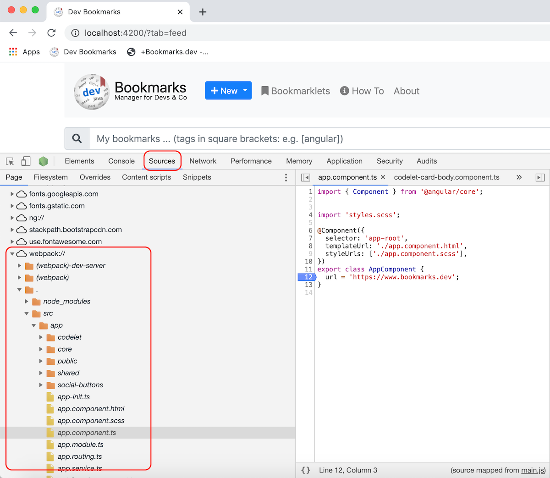550x478 pixels.
Task: Select the Snippets navigator tab
Action: 197,177
